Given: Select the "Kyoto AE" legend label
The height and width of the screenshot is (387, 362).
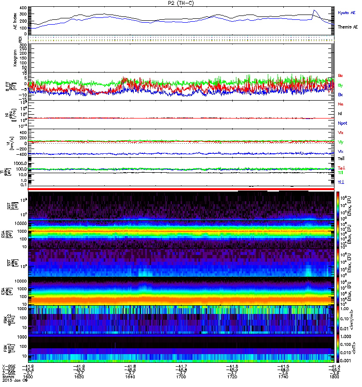Looking at the screenshot, I should tap(347, 13).
